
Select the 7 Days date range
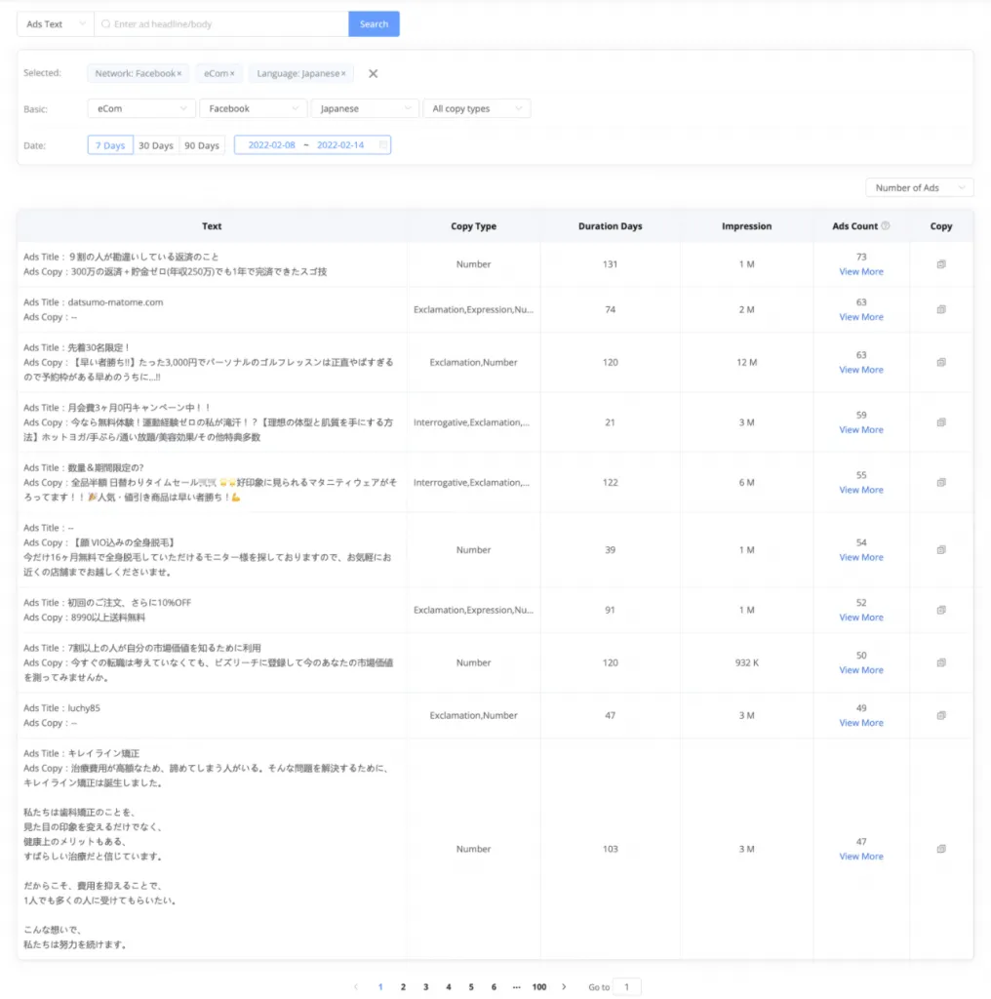click(x=110, y=145)
